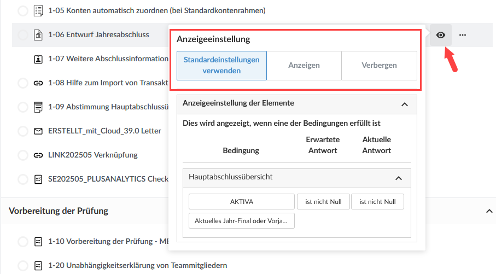Open 1-05 Konten automatisch zuordnen document
The image size is (496, 274).
156,11
